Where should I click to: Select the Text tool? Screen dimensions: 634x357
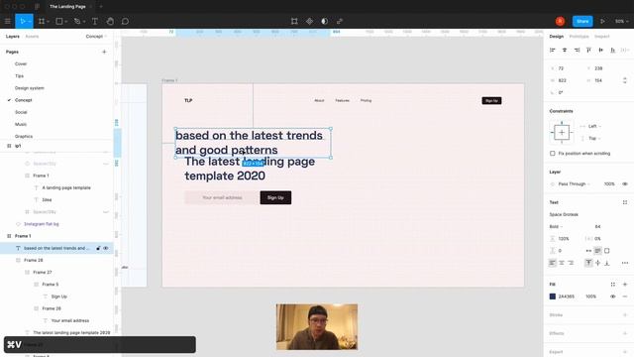[x=95, y=21]
